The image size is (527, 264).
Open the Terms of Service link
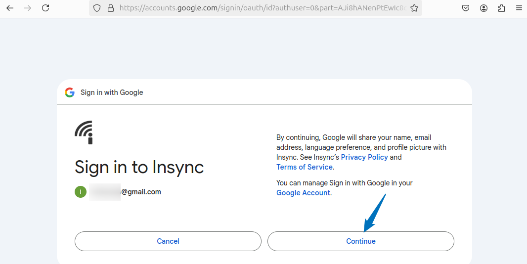(x=304, y=167)
